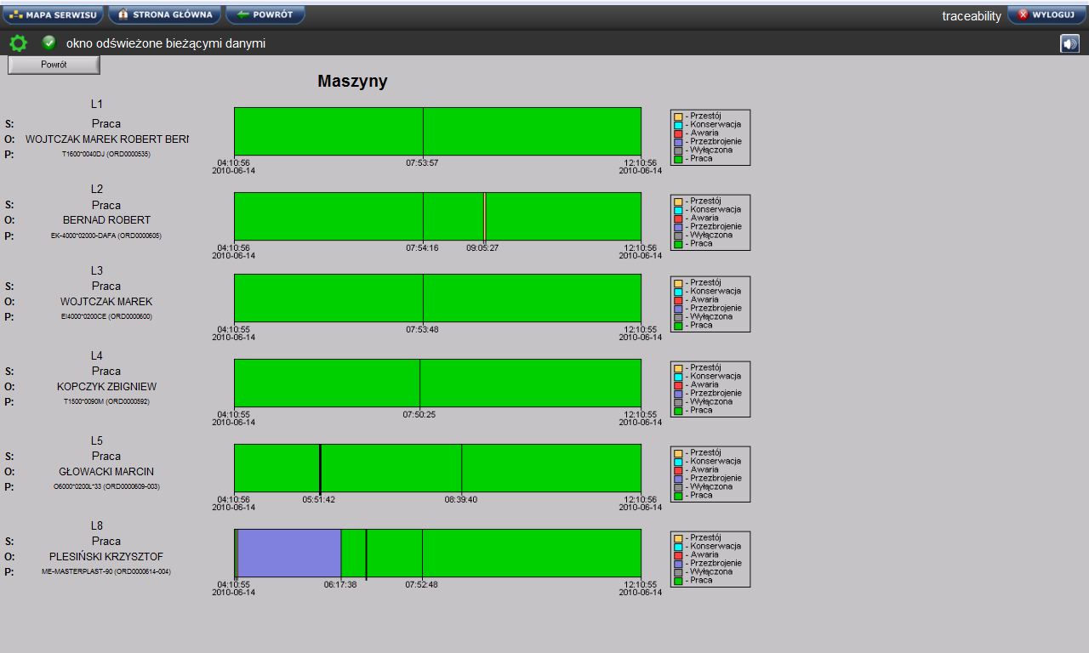
Task: Select the L2 machine label
Action: pos(97,189)
